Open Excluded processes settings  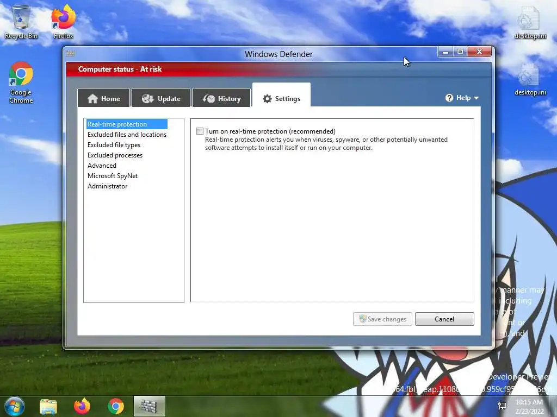pyautogui.click(x=115, y=155)
